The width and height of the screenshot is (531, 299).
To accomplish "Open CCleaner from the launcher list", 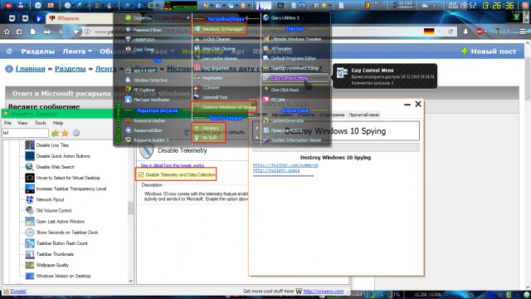I will [211, 87].
